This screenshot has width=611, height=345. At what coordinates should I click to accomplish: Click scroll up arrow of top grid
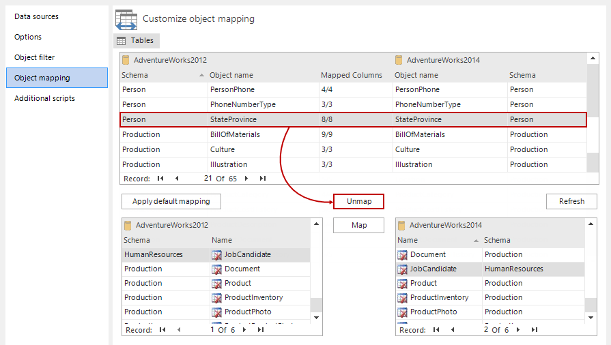pos(593,59)
